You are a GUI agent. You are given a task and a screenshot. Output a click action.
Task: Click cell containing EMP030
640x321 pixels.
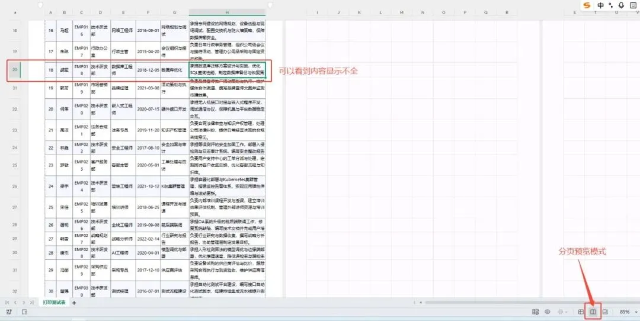point(81,291)
